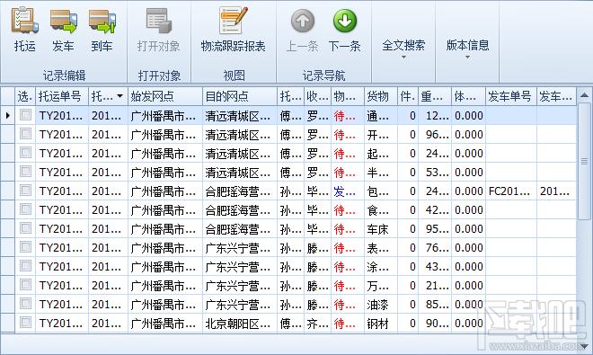
Task: Check the box for row with goods 表...
Action: point(26,247)
